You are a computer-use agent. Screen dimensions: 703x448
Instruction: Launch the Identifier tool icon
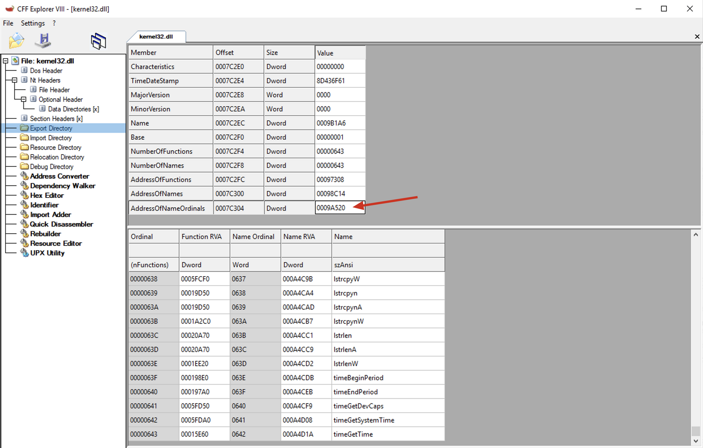(x=25, y=205)
